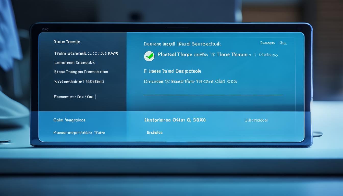Click the "Bieclolec" link in the footer
This screenshot has width=343, height=196.
154,132
